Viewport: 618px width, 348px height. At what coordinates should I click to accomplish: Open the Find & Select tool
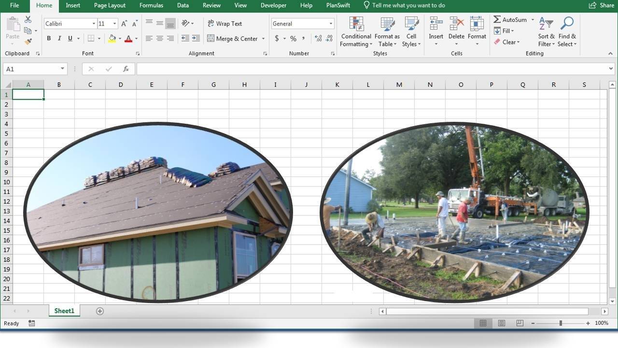pos(567,31)
